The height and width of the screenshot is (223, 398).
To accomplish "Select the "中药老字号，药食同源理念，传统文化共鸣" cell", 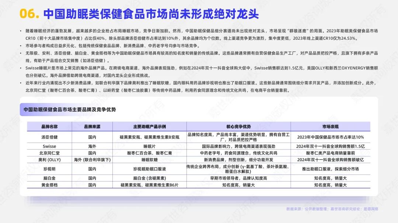I will click(238, 153).
